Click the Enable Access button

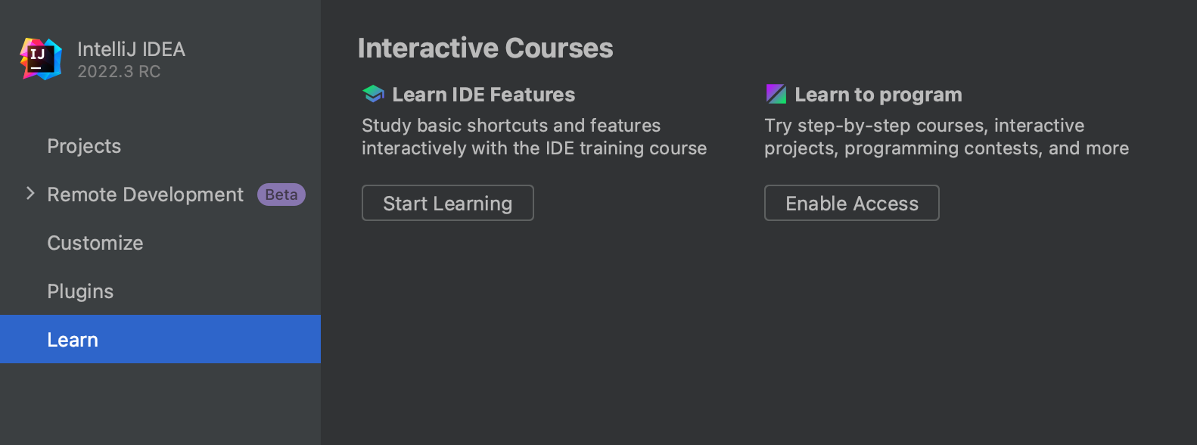pyautogui.click(x=852, y=203)
